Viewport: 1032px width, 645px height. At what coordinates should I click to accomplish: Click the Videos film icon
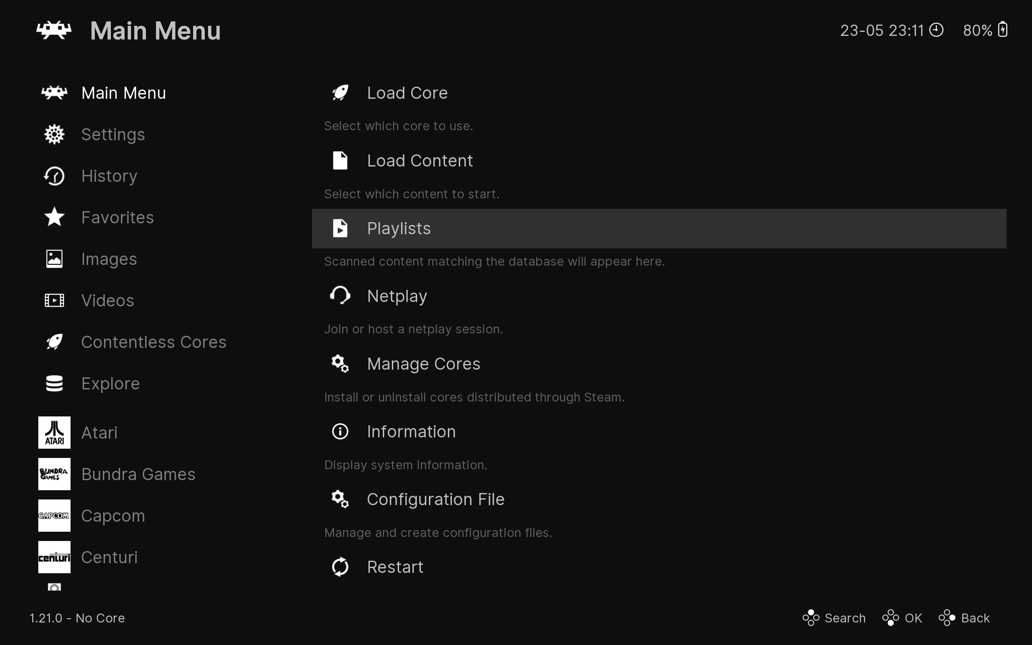coord(54,300)
